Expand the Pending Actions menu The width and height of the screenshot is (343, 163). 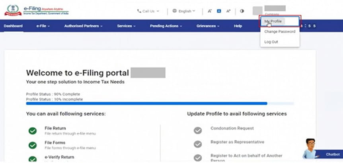point(166,26)
